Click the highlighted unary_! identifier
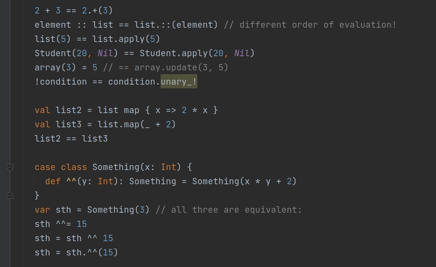This screenshot has height=267, width=436. coord(179,82)
